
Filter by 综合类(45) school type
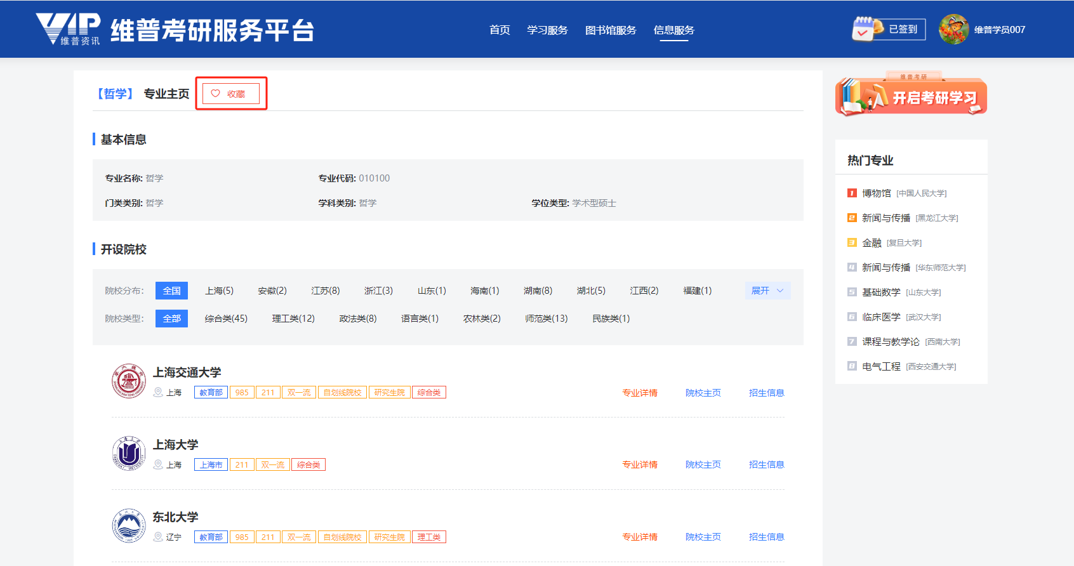(x=226, y=319)
